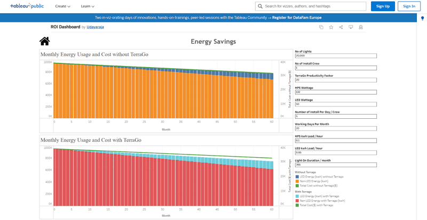Click the blue lightbulb icon at right edge

tap(423, 19)
